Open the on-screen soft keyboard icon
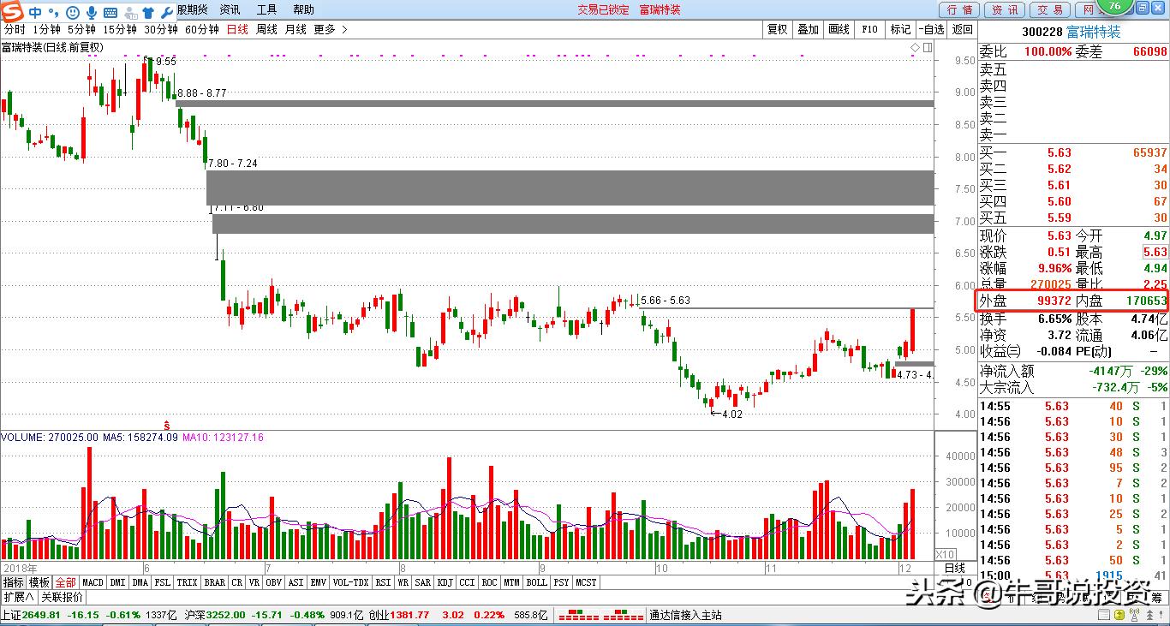The width and height of the screenshot is (1170, 626). coord(110,11)
